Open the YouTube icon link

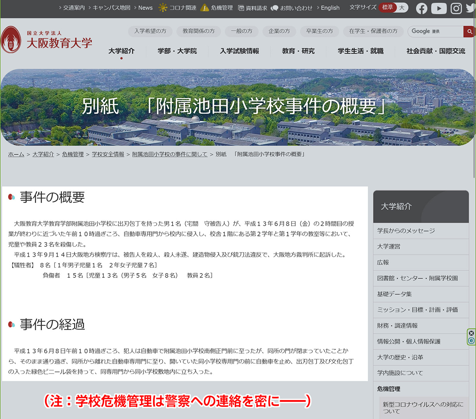click(x=439, y=8)
